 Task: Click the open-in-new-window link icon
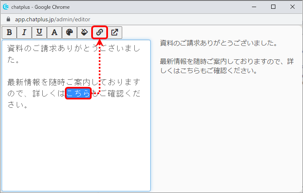(x=115, y=33)
